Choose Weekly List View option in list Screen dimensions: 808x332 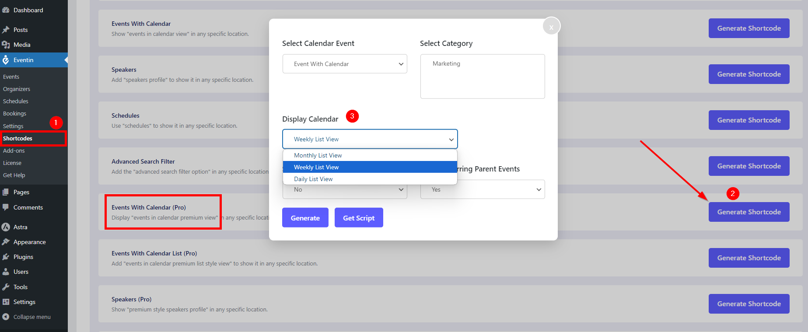coord(370,167)
